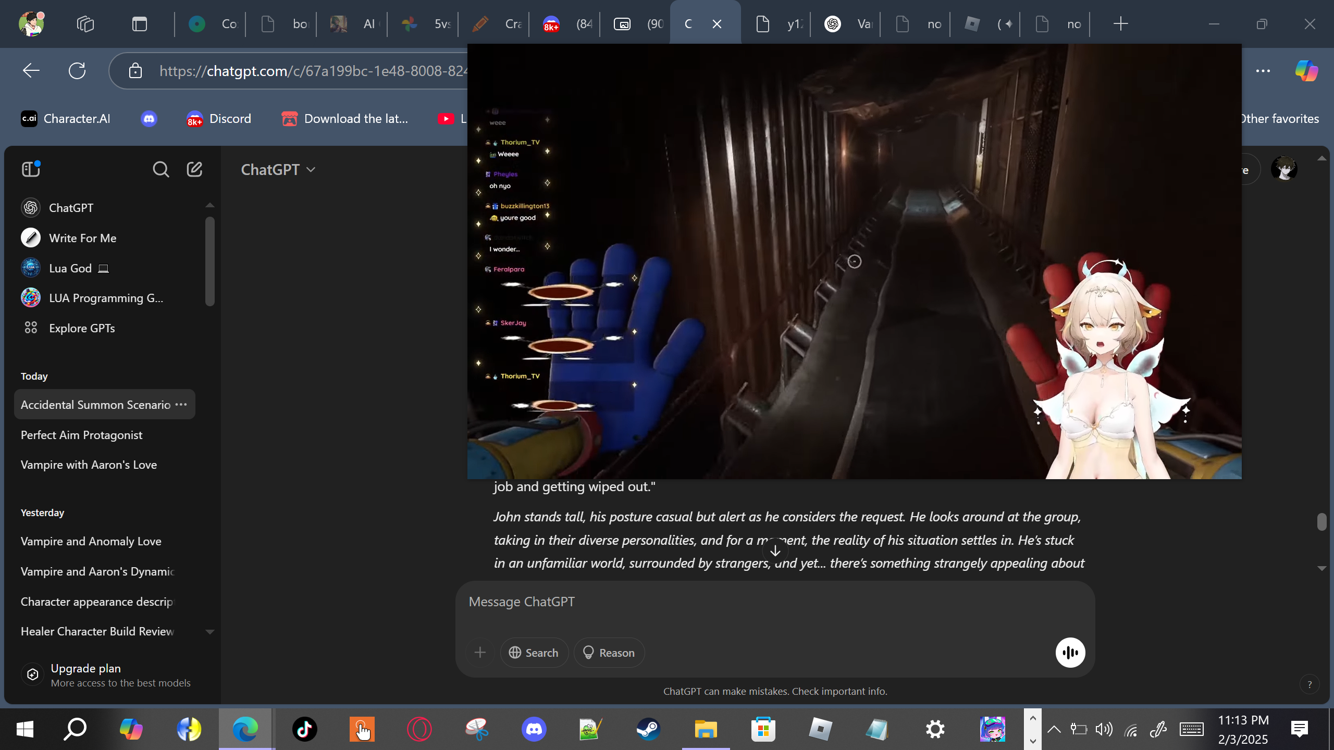Open options for Accidental Summon Scenario chat
Image resolution: width=1334 pixels, height=750 pixels.
(x=181, y=405)
